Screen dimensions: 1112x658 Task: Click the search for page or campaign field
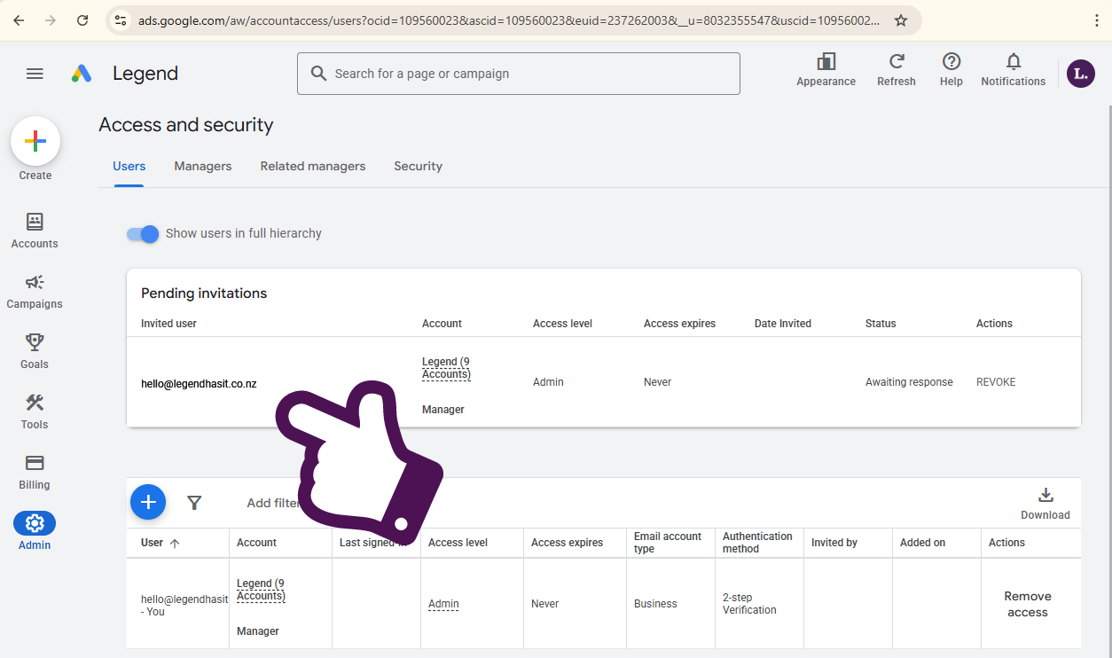(x=519, y=74)
